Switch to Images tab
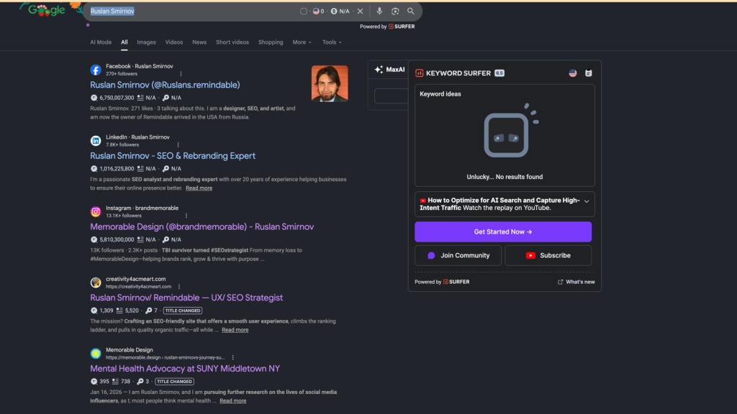The width and height of the screenshot is (737, 414). coord(146,42)
